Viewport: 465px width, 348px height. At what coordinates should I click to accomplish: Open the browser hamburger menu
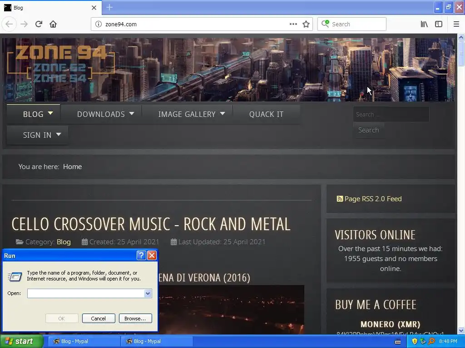coord(456,24)
